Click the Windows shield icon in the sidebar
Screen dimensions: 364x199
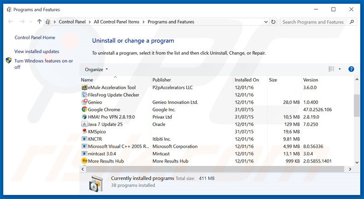click(x=9, y=61)
